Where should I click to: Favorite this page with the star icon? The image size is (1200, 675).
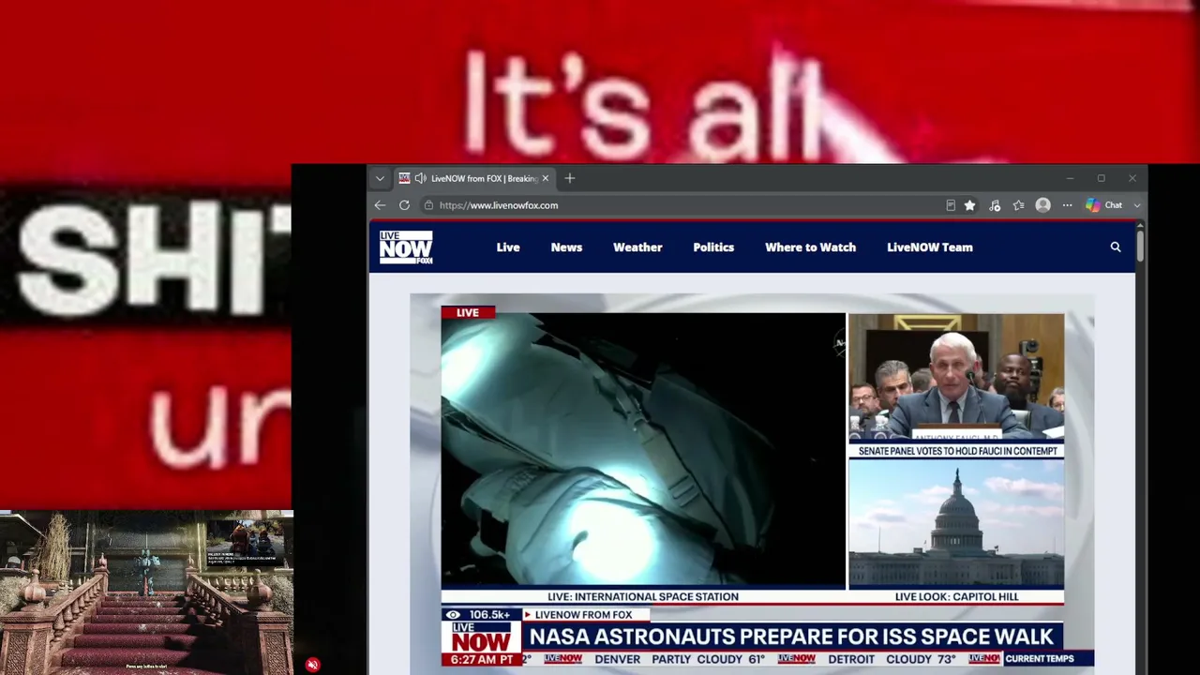point(969,205)
